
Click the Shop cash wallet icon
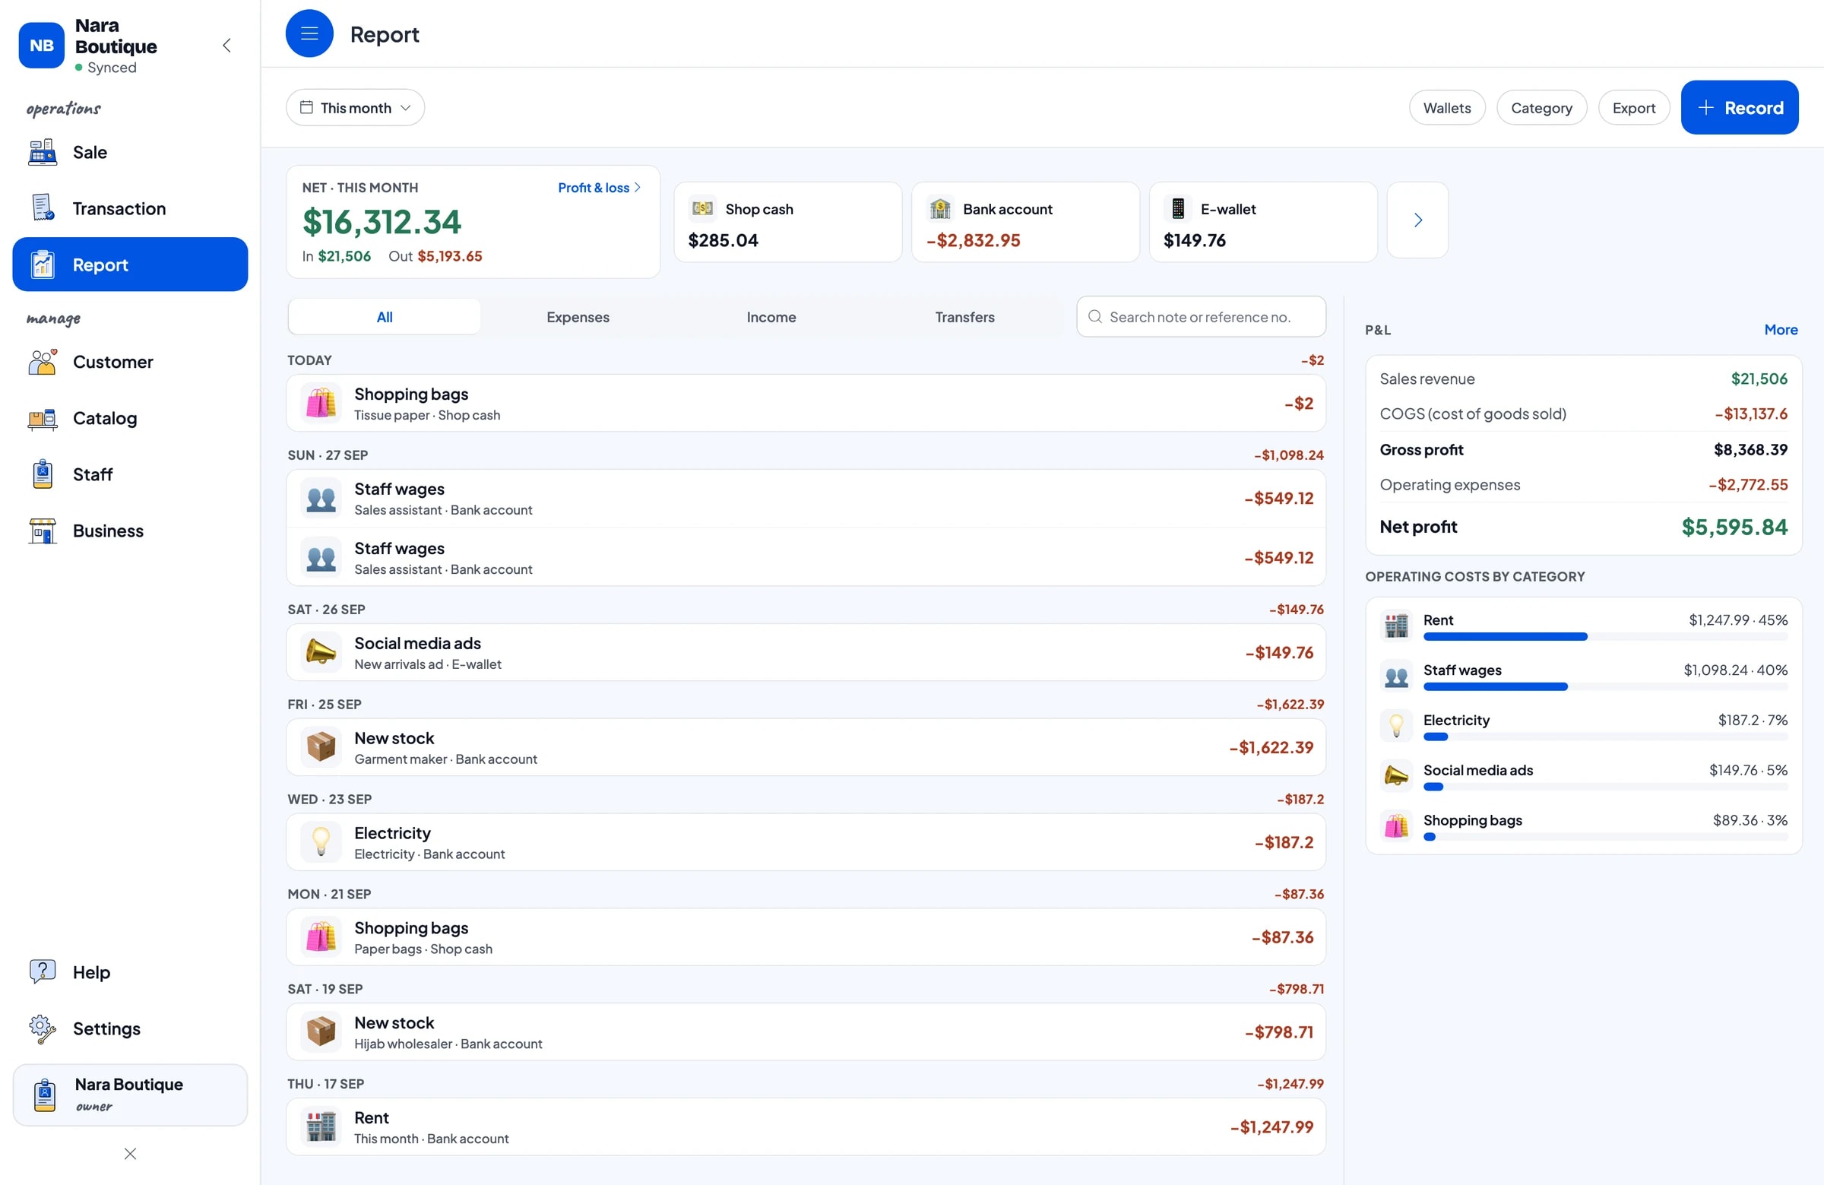click(702, 208)
